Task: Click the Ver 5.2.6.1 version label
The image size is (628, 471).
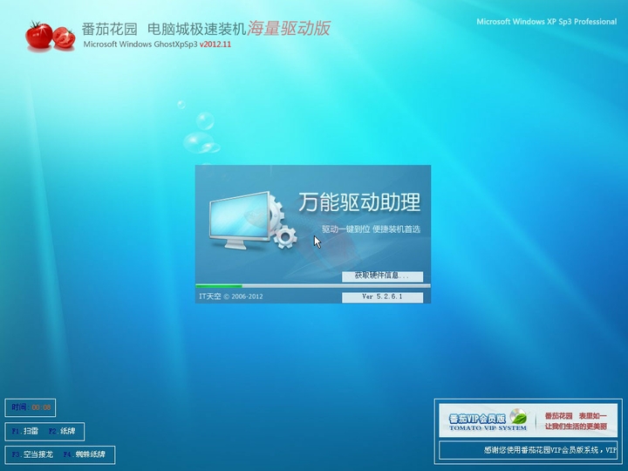Action: (382, 297)
